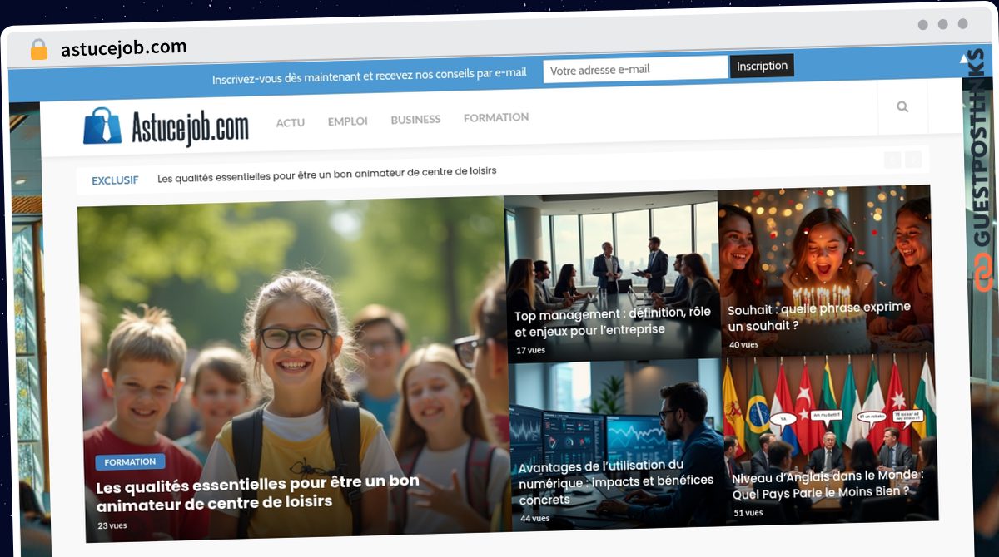Open main article on animateur de centre de loisirs

click(257, 492)
